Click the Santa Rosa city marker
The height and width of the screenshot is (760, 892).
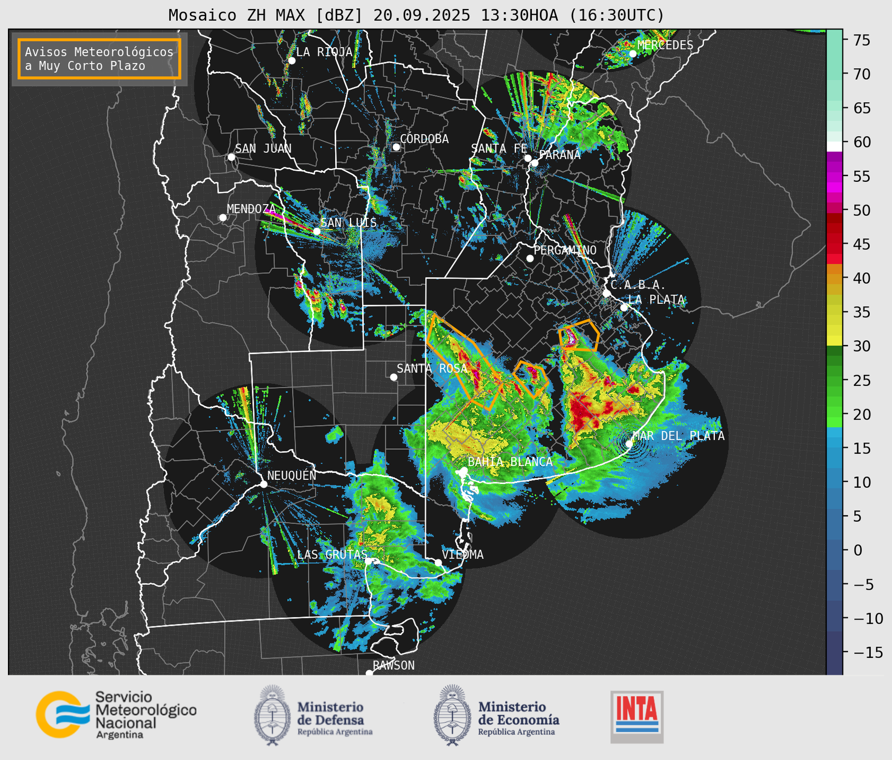393,377
